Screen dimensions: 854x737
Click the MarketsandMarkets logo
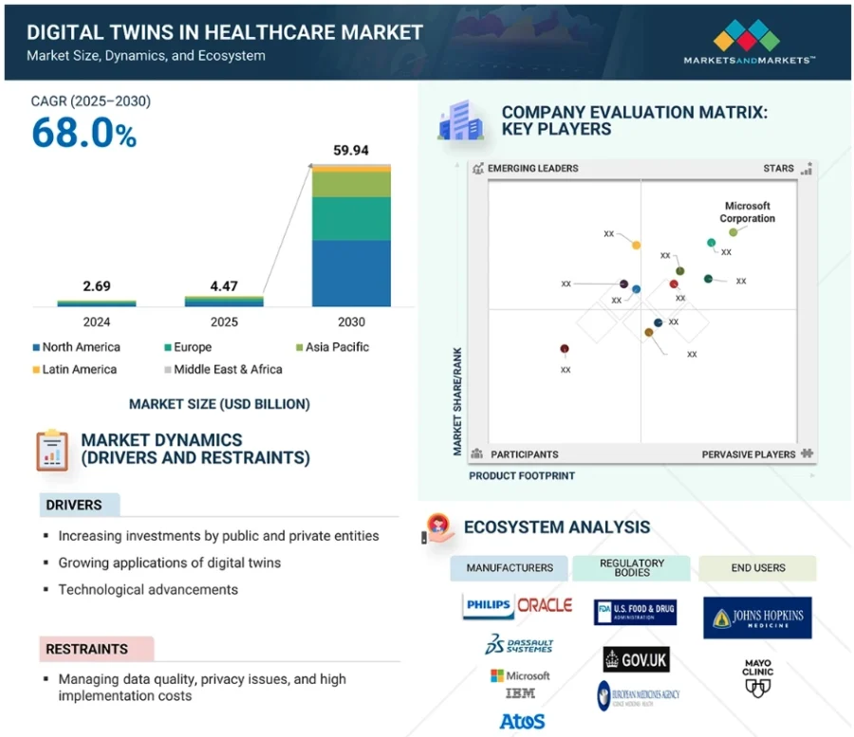(749, 42)
